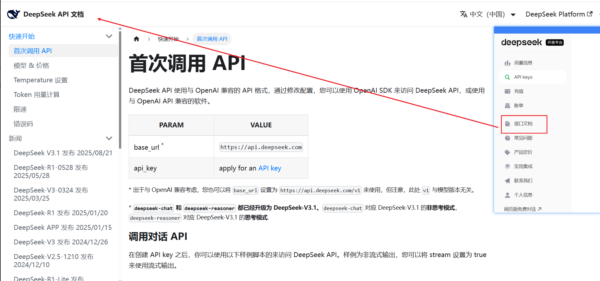The height and width of the screenshot is (281, 600).
Task: Click the 接口文档 document icon
Action: 507,124
